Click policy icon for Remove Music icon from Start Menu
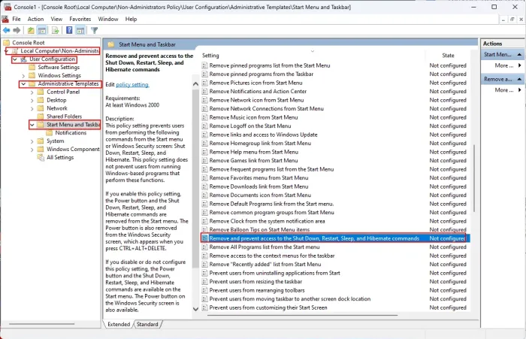 (204, 117)
